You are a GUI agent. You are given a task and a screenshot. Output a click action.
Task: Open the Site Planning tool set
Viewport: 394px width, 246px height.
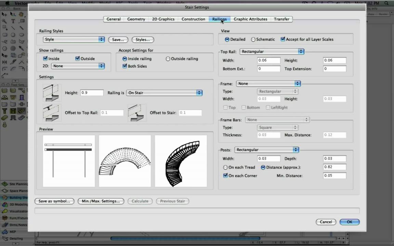(14, 184)
